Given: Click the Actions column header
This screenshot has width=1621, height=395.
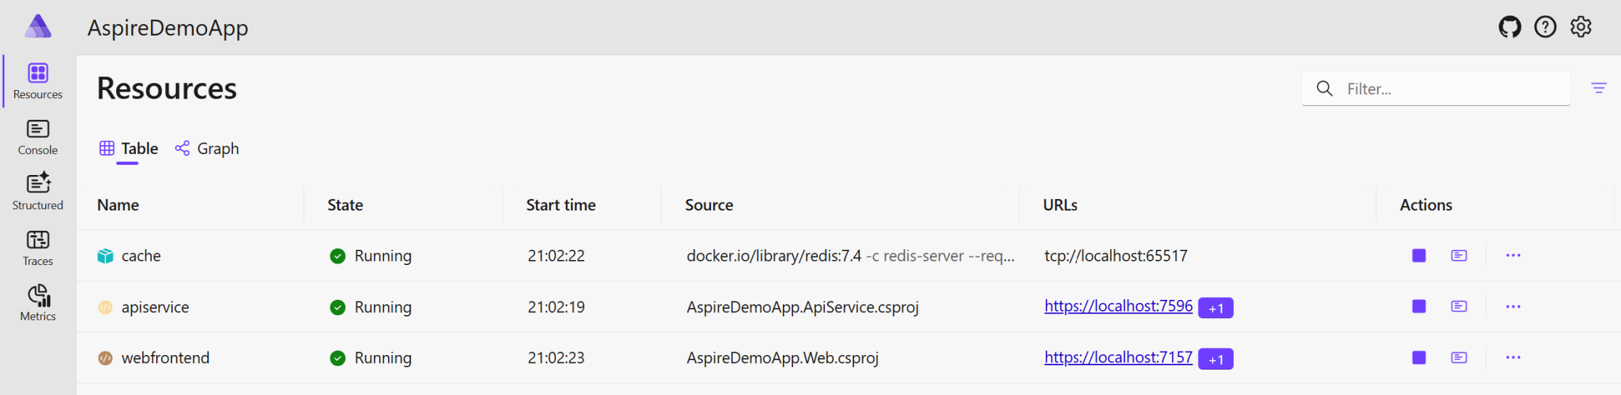Looking at the screenshot, I should pyautogui.click(x=1426, y=205).
